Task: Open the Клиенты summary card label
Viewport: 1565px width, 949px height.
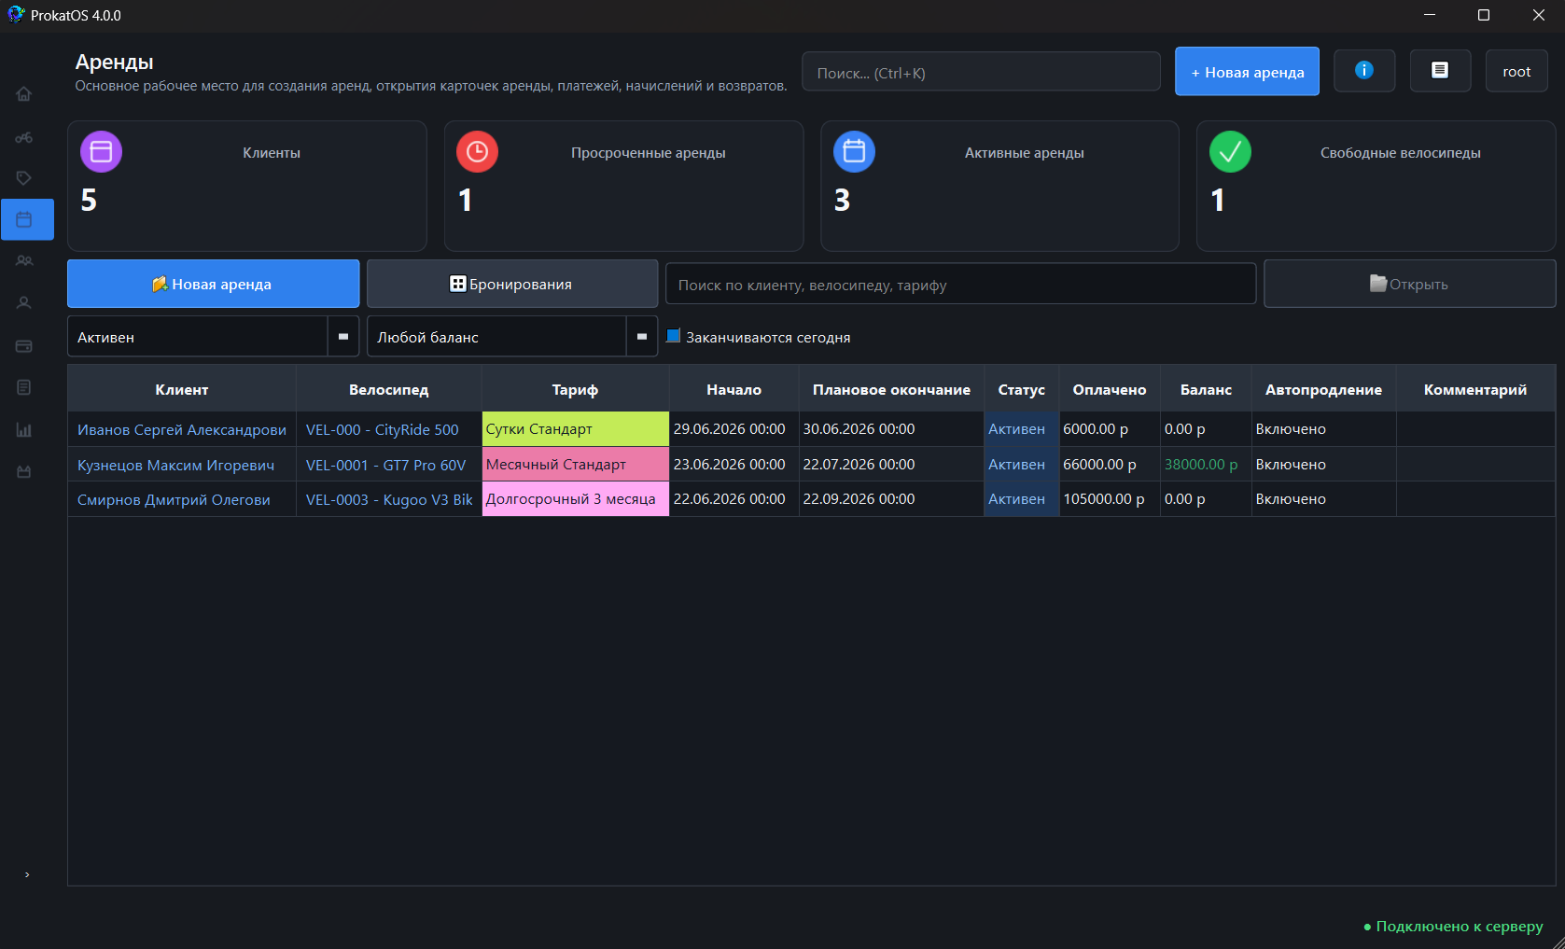Action: (x=272, y=153)
